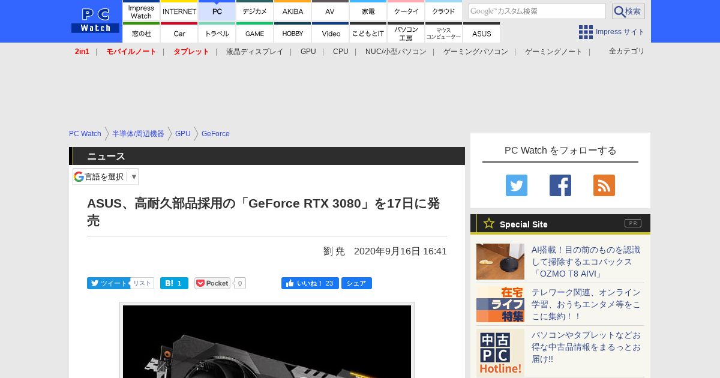Click GeForce breadcrumb link
This screenshot has width=720, height=378.
point(215,134)
